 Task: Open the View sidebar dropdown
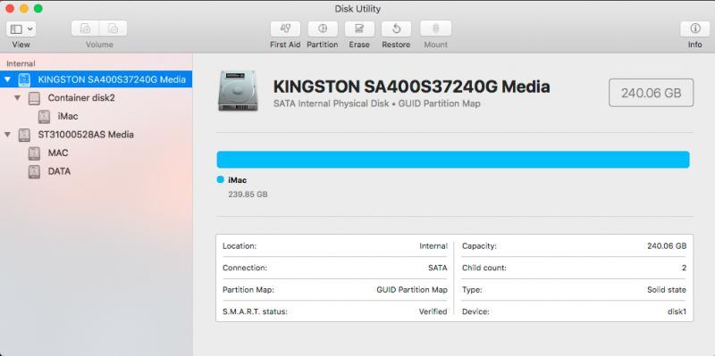21,29
